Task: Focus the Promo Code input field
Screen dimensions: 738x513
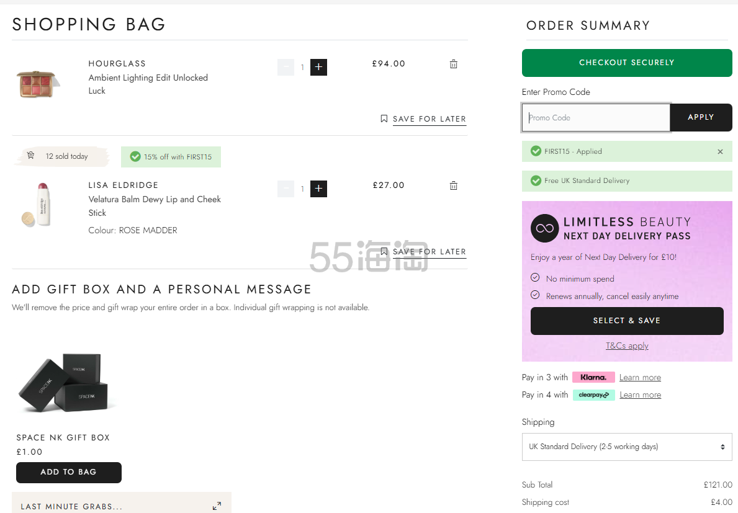Action: click(x=596, y=118)
